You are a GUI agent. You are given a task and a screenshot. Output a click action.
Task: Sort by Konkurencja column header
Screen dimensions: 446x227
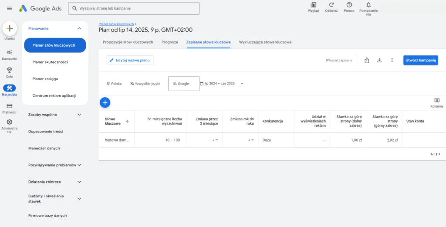[273, 121]
